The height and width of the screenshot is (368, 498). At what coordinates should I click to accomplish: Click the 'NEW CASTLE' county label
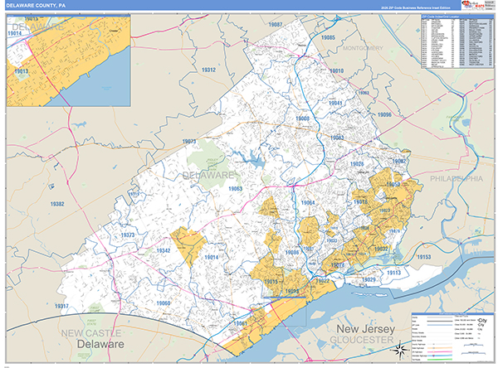(91, 333)
